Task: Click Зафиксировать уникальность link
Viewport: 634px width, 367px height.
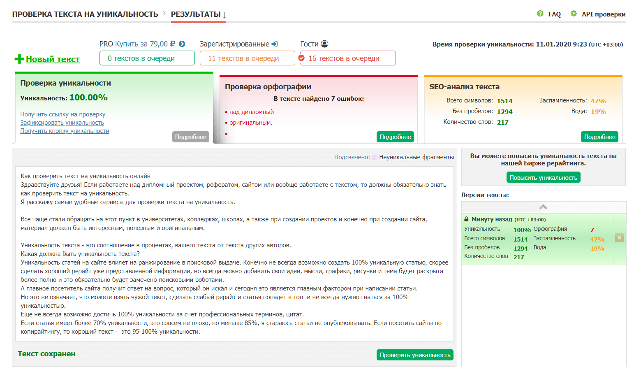Action: click(62, 122)
